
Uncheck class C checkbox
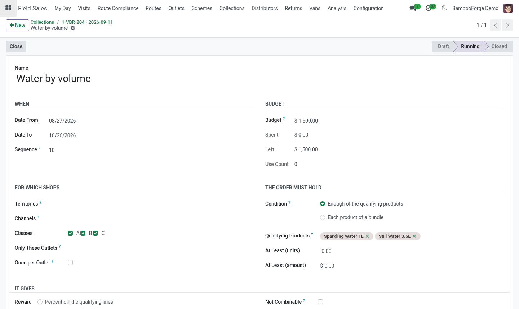tap(96, 233)
